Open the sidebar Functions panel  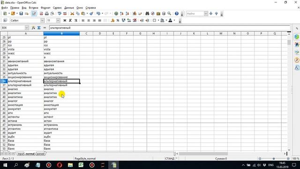click(x=297, y=68)
